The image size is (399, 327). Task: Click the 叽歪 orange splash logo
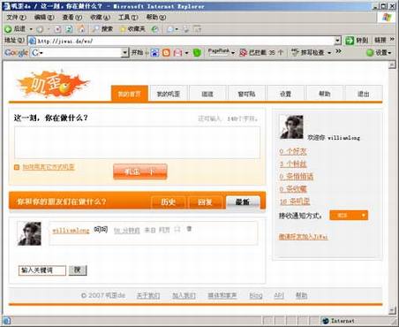pyautogui.click(x=52, y=84)
